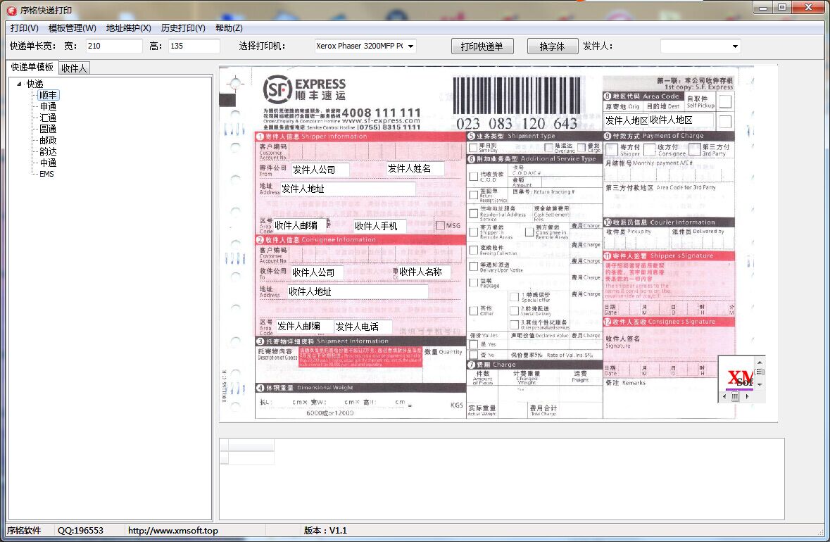Select the 发件人地区 field label on waybill
This screenshot has width=830, height=542.
627,120
